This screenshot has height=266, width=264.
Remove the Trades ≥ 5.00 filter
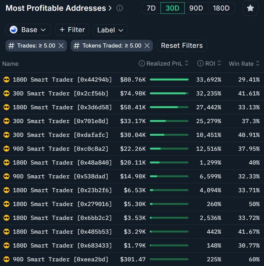pos(61,46)
